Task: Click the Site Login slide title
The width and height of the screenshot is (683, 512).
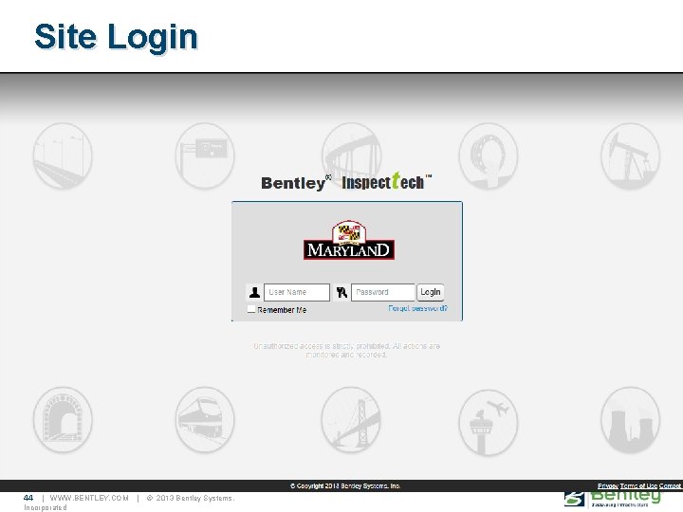Action: tap(116, 37)
